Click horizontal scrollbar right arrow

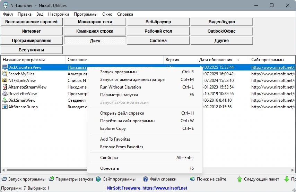tap(293, 170)
